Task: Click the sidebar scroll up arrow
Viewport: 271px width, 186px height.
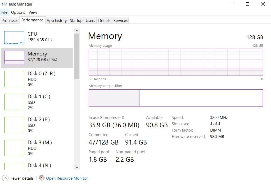Action: (77, 31)
